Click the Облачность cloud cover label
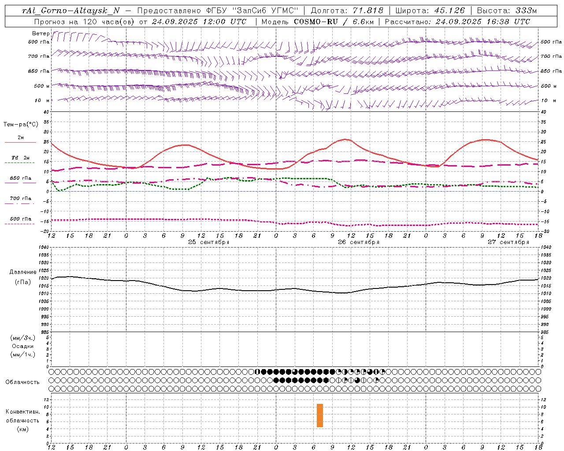The image size is (564, 451). [x=22, y=382]
